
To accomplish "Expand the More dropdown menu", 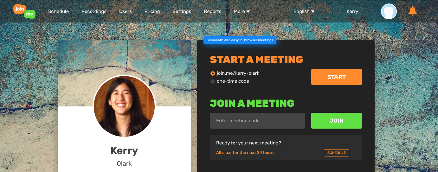I will pos(242,11).
